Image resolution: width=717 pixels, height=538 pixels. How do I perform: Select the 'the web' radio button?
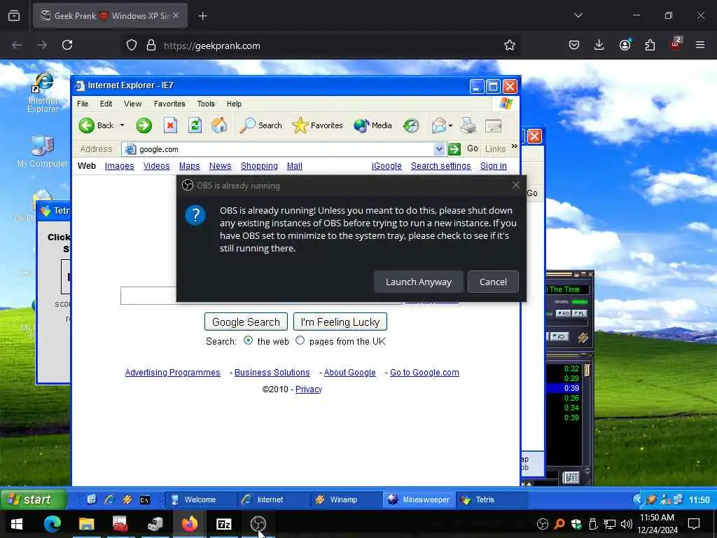pyautogui.click(x=249, y=340)
